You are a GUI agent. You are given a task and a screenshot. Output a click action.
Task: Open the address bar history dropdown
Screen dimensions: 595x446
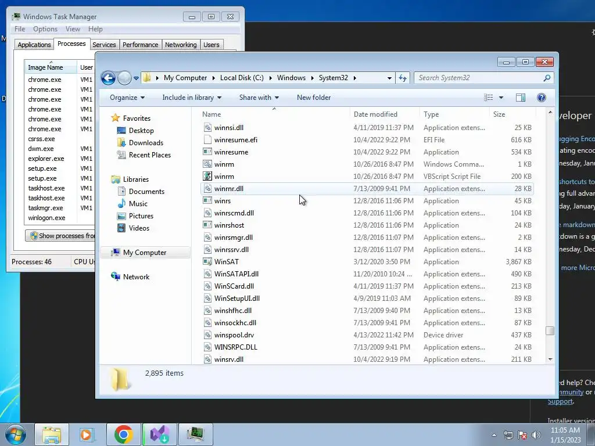(389, 78)
